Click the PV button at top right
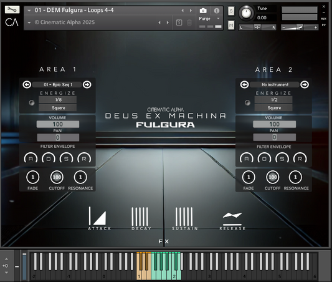The width and height of the screenshot is (332, 282). point(323,25)
